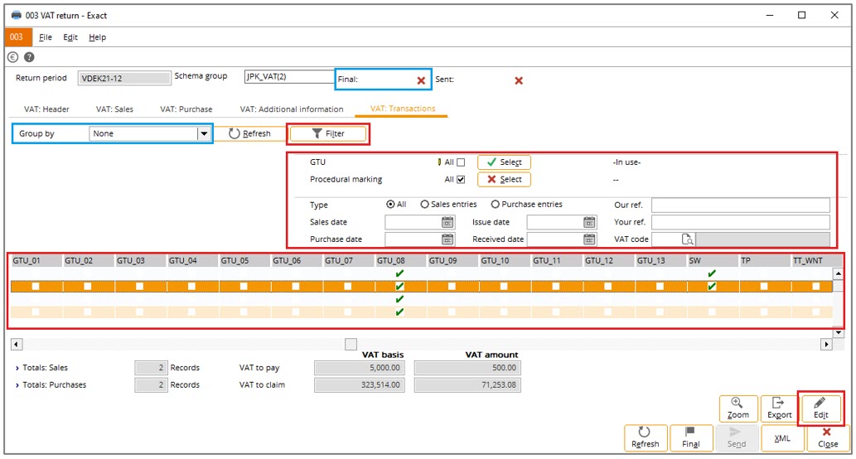
Task: Open the File menu
Action: 46,37
